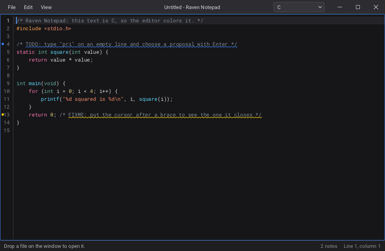This screenshot has width=385, height=251.
Task: Click the Raven Notepad comment on line 1
Action: [x=110, y=20]
